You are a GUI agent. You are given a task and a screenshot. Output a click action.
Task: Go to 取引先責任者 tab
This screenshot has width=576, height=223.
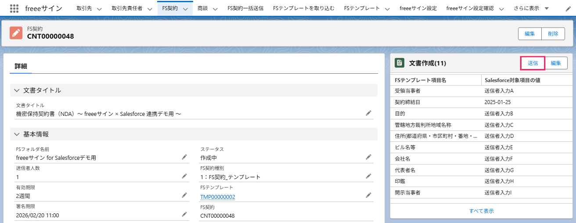point(127,8)
